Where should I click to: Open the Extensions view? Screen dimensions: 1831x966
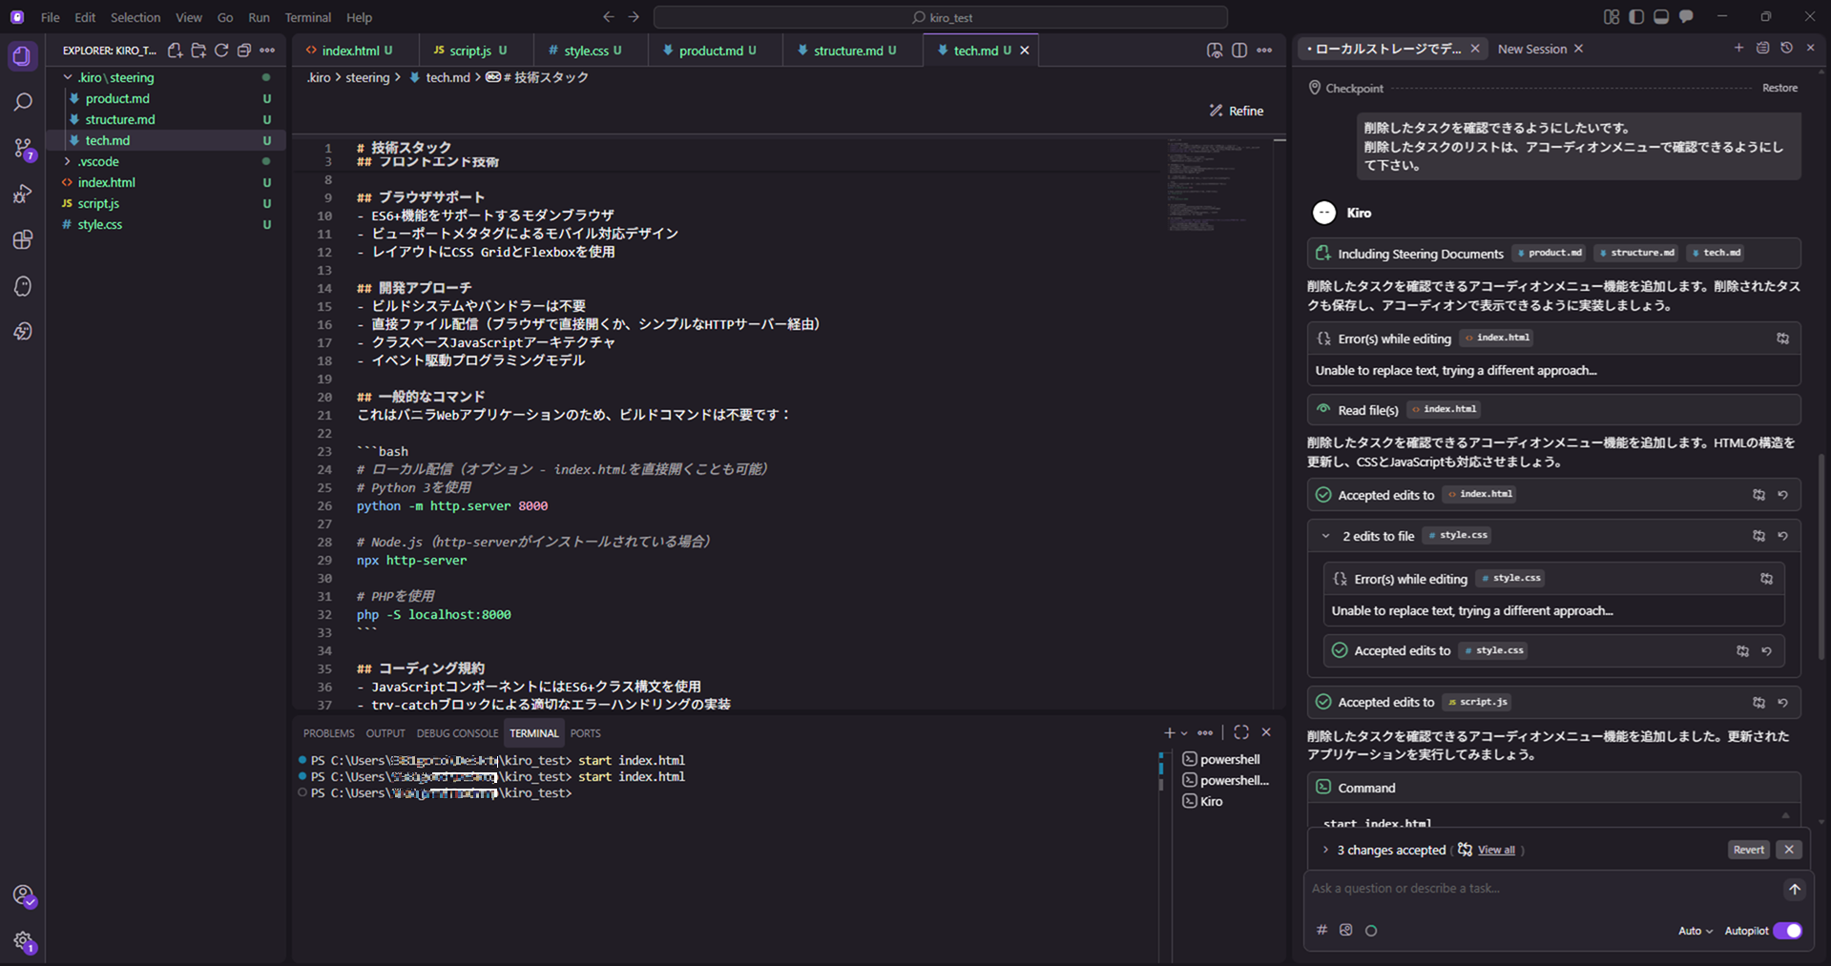23,239
